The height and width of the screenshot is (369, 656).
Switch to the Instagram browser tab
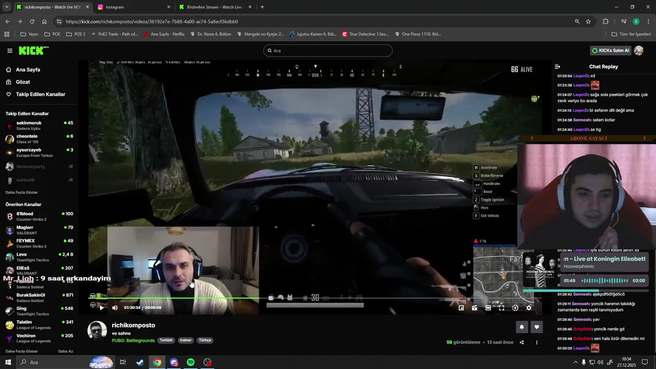(133, 7)
